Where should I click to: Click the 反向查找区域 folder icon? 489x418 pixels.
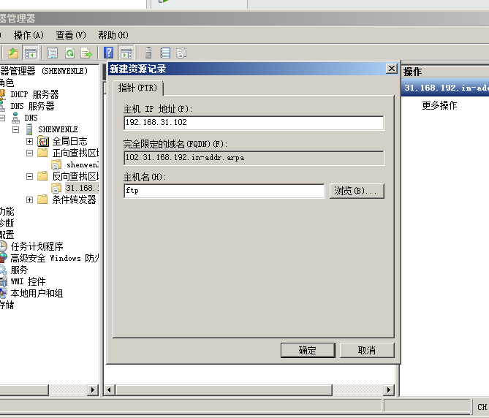pos(42,176)
